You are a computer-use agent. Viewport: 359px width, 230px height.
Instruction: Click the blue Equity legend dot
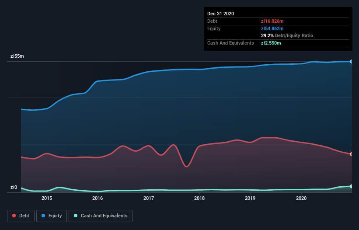click(43, 216)
